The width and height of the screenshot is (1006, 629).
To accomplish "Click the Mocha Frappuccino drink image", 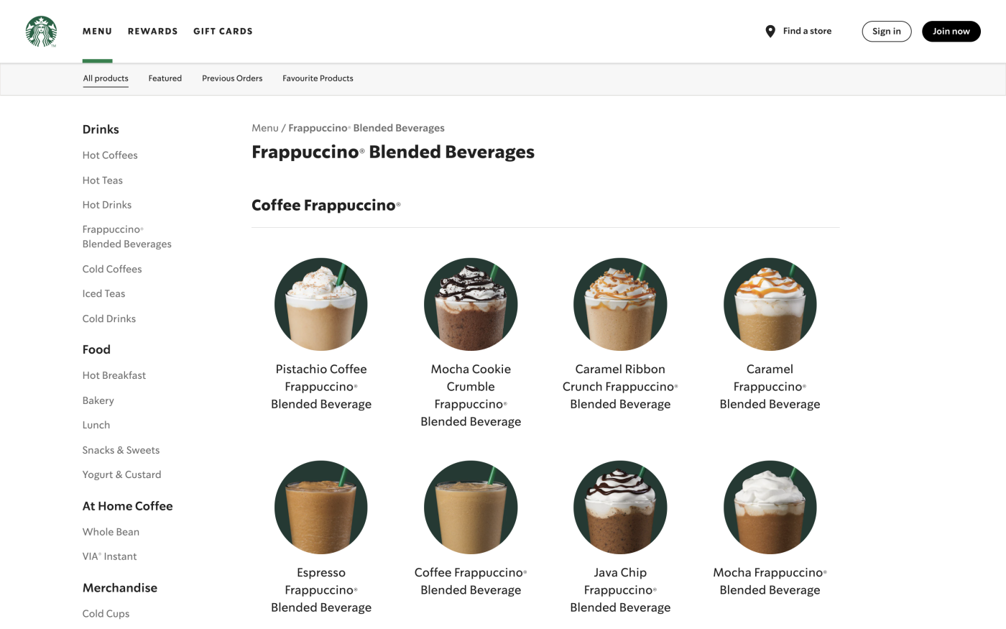I will click(x=770, y=508).
